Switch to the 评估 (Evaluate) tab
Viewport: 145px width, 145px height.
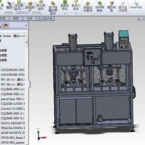(29, 18)
